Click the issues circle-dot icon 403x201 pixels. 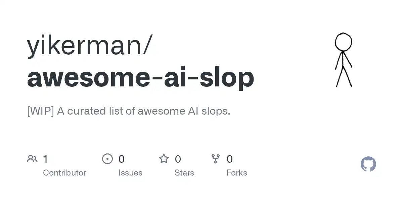pos(107,159)
